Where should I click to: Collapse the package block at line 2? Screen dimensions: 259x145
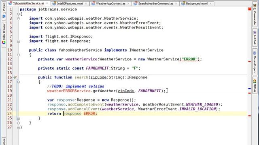tap(19, 14)
